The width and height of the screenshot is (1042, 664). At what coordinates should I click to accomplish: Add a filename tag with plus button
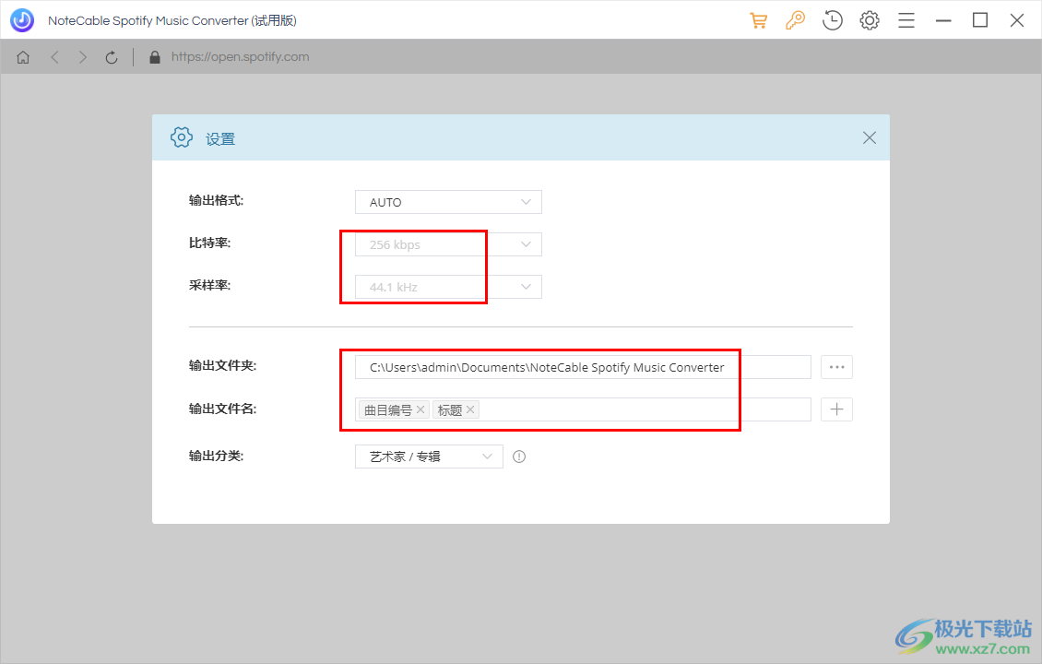pos(836,409)
